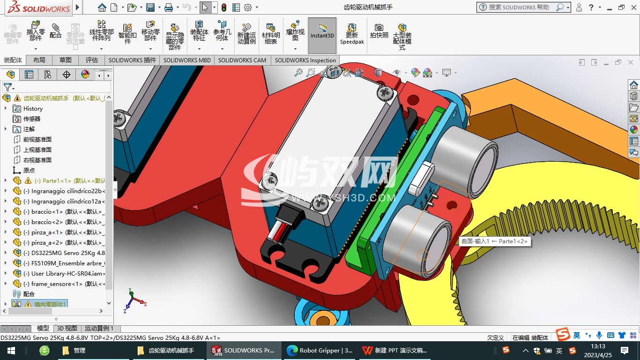Screen dimensions: 640x360
Task: Open the SOLIDWORKS MBD tab
Action: click(187, 60)
